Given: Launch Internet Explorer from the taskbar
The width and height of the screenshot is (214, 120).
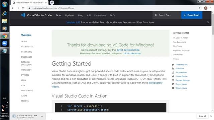Looking at the screenshot, I should (x=5, y=13).
